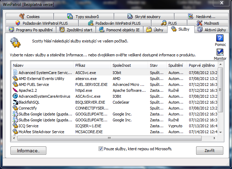Click the Google Update icon in the Ručně row

point(15,120)
